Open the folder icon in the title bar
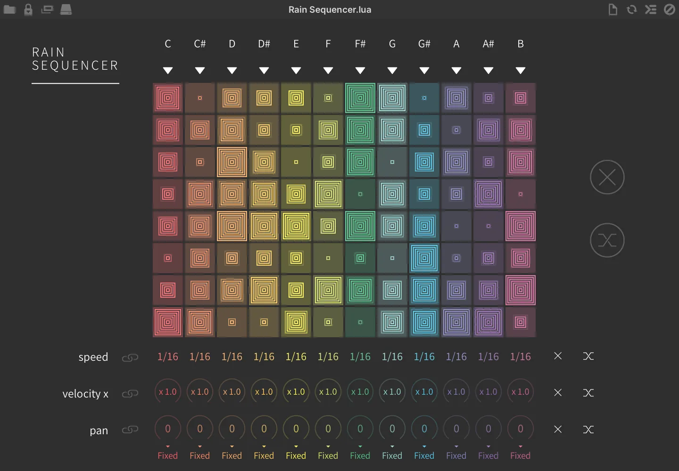 tap(9, 9)
